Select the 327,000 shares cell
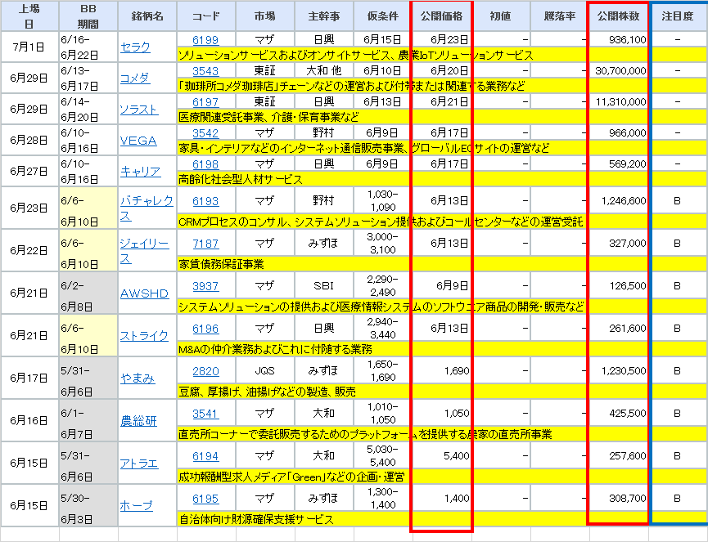The image size is (708, 542). [x=619, y=243]
